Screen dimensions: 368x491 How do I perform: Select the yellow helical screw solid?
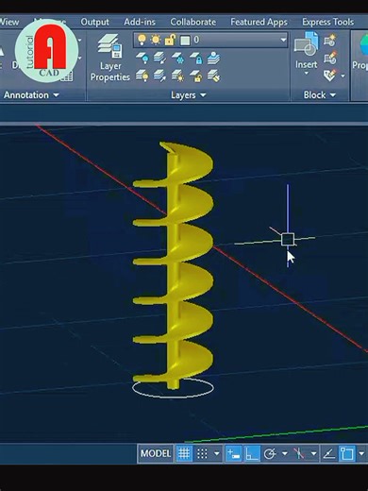pos(174,264)
